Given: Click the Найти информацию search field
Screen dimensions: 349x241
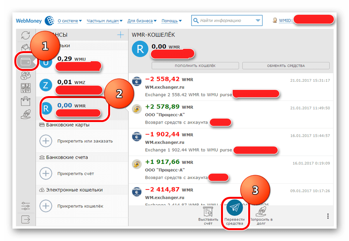Looking at the screenshot, I should (226, 21).
